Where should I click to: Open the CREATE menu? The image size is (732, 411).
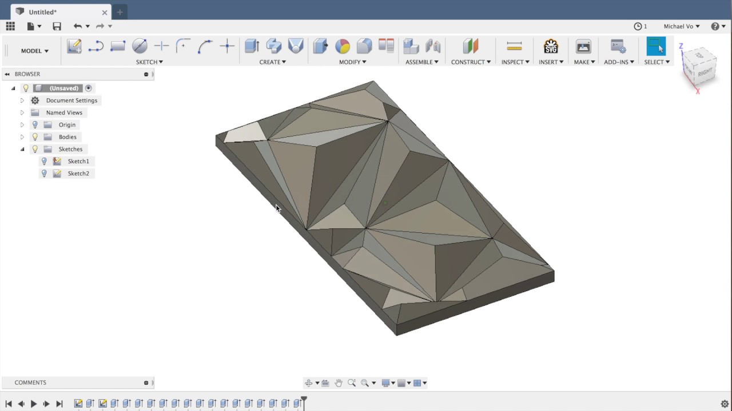(x=273, y=62)
